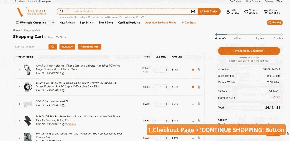Screen dimensions: 290x141
Task: Decrease quantity of ENKAY HAT PRINCE protector
Action: [x=155, y=87]
